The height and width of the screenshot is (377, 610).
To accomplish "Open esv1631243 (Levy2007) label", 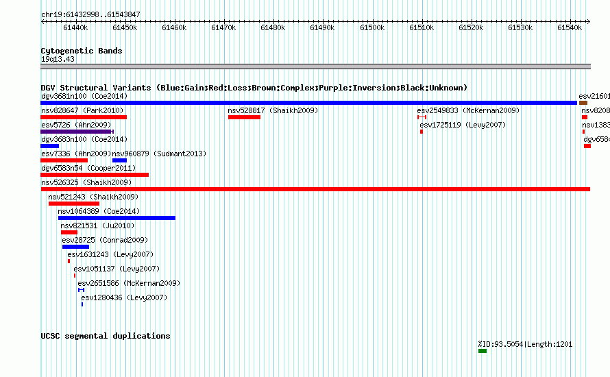I will [x=110, y=254].
